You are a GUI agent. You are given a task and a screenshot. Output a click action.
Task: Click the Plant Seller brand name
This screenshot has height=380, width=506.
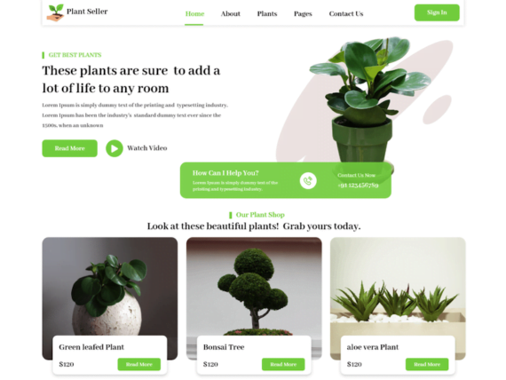coord(87,12)
